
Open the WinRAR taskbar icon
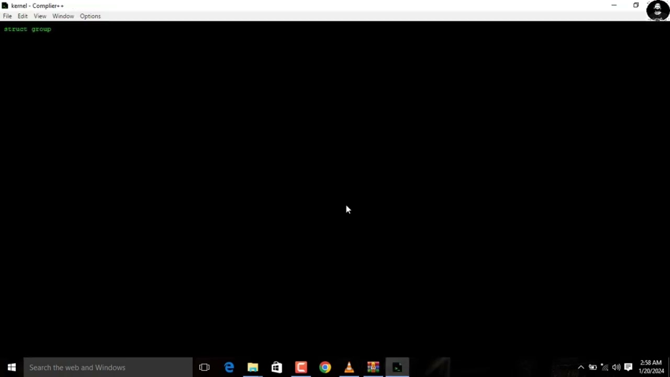coord(373,368)
